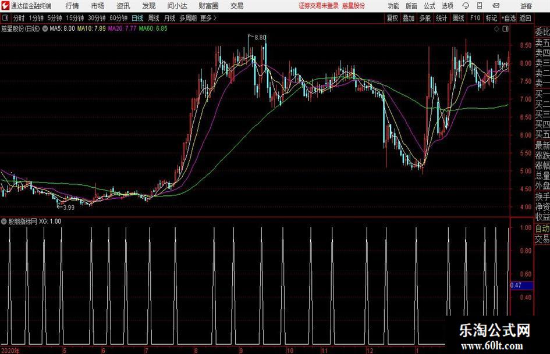550x354 pixels.
Task: Open the 财富圈 menu
Action: pyautogui.click(x=208, y=6)
